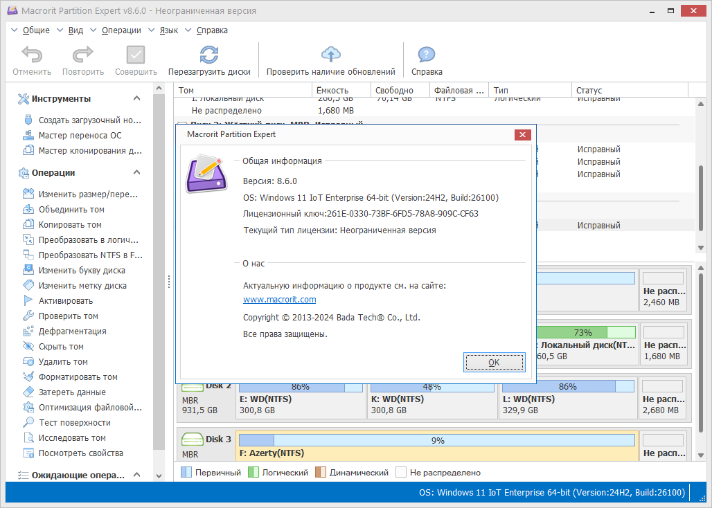
Task: Click the Лицензионный ключ text line
Action: pyautogui.click(x=361, y=214)
